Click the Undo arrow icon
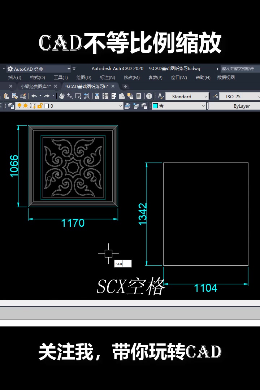This screenshot has height=390, width=260. [34, 96]
